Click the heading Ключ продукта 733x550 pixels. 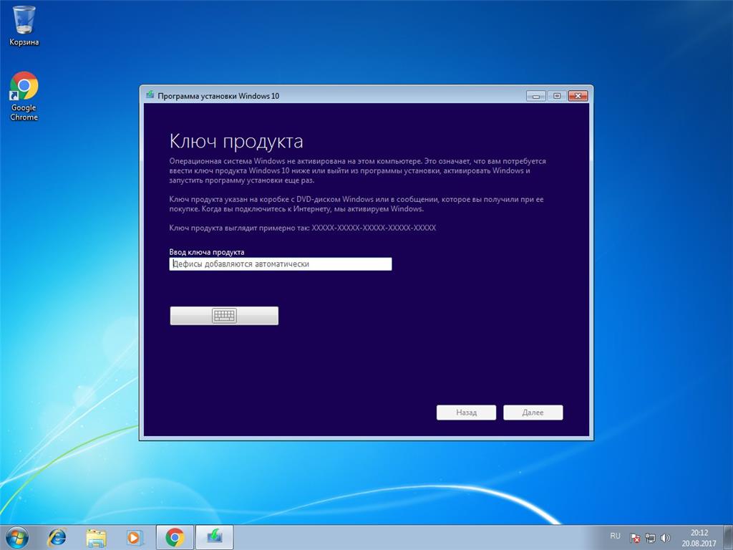coord(236,141)
